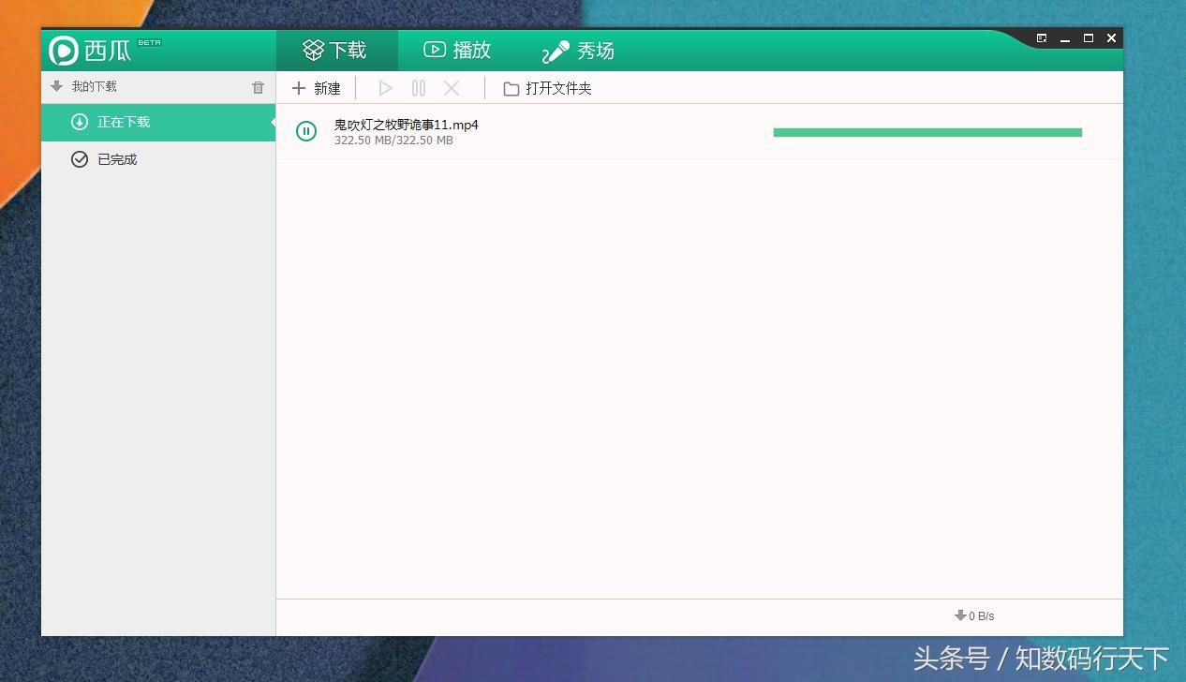1186x682 pixels.
Task: Open the 下载 tab
Action: pos(336,50)
